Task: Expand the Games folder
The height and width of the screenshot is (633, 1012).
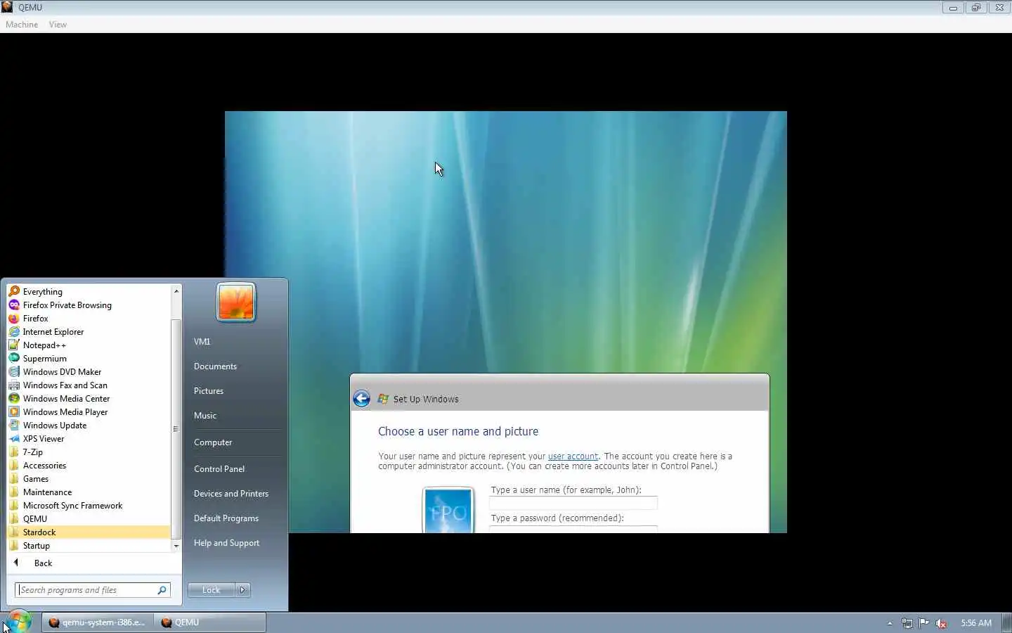Action: click(88, 479)
